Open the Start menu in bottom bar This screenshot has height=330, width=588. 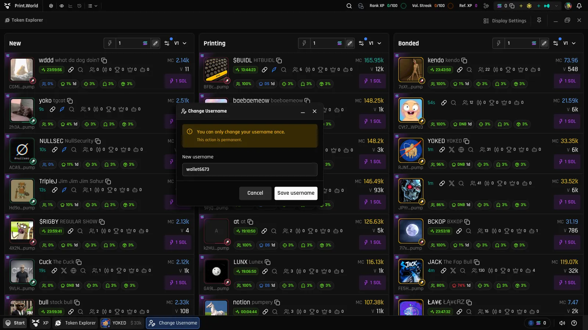tap(15, 323)
